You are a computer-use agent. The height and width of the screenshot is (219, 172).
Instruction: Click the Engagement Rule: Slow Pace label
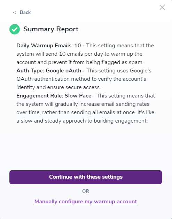pyautogui.click(x=54, y=96)
